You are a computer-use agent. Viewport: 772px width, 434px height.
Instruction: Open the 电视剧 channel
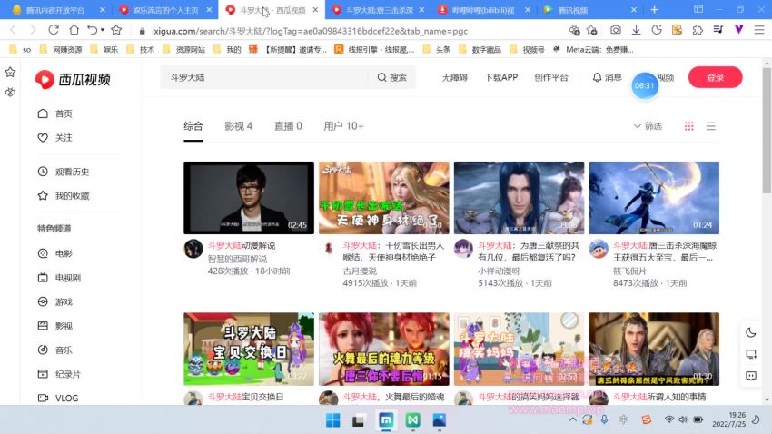(59, 278)
